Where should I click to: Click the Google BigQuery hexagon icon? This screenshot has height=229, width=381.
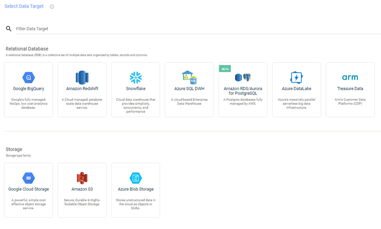coord(29,78)
